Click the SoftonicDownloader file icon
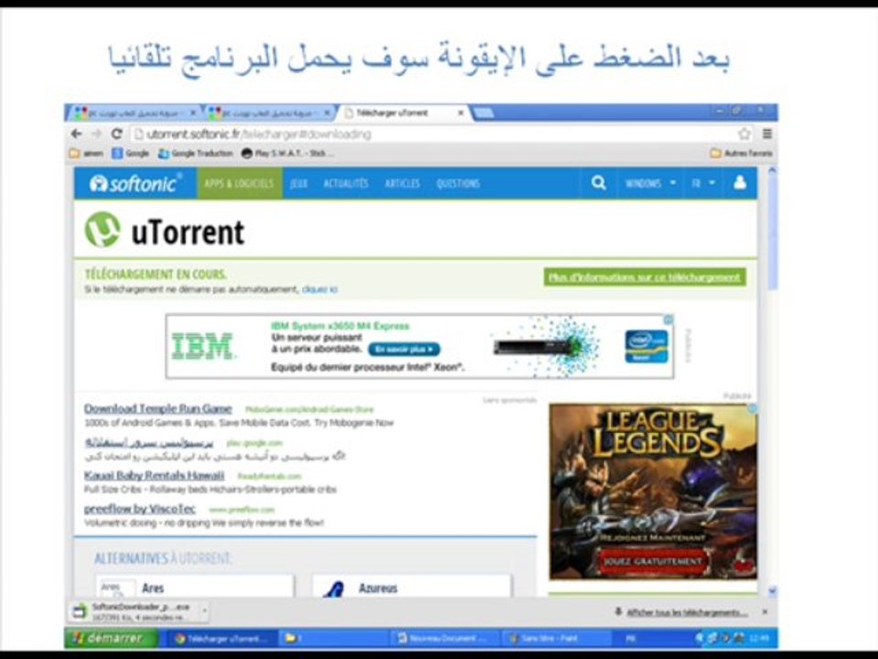Viewport: 878px width, 659px height. (80, 612)
